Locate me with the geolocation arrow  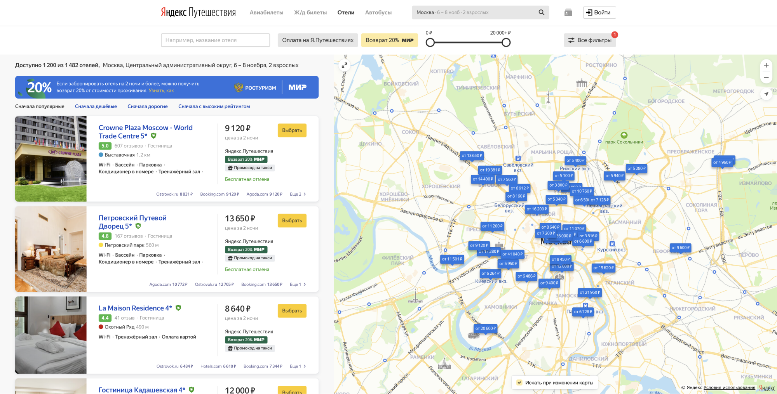766,94
